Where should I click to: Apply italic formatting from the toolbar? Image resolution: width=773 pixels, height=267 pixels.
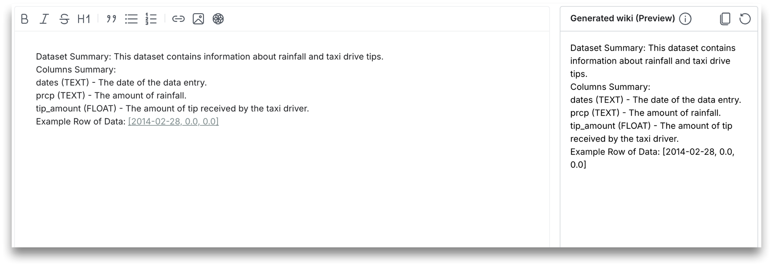[45, 19]
